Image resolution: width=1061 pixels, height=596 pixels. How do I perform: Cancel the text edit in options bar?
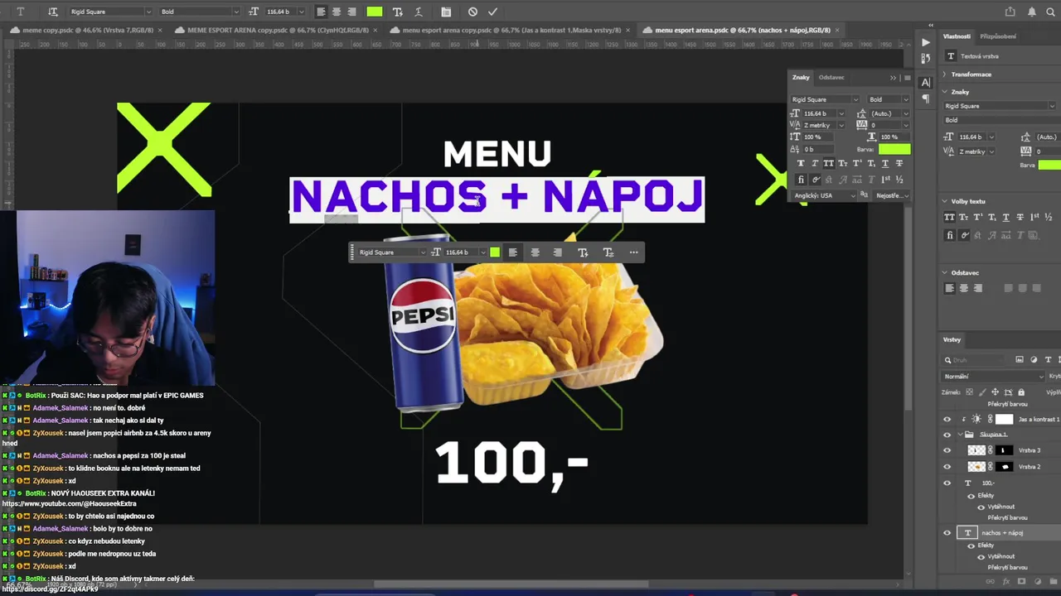[472, 12]
